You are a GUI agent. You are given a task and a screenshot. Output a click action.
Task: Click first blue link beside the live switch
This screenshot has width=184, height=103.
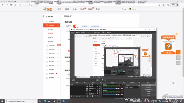(x=85, y=26)
